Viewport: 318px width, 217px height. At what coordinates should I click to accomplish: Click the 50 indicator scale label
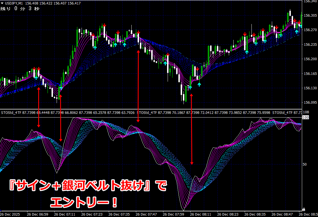tap(305, 164)
